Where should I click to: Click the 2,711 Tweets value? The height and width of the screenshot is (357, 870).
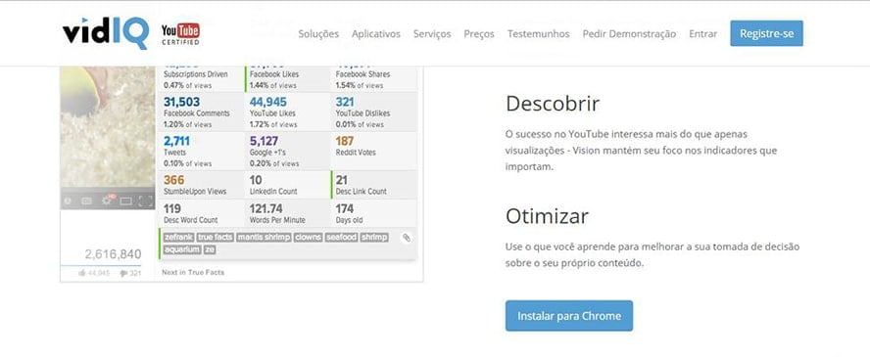click(x=176, y=141)
